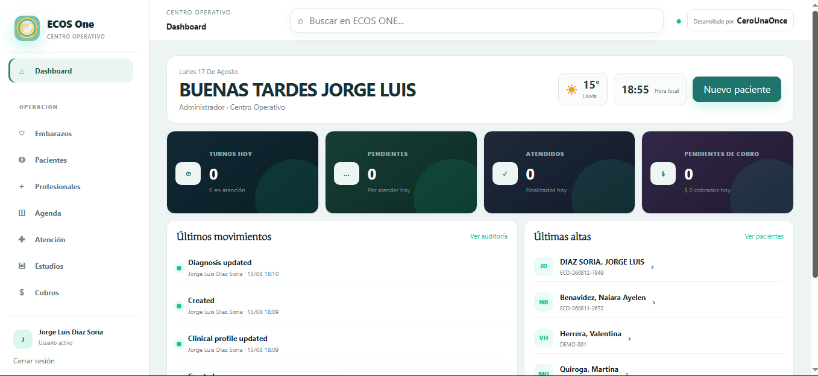Click the green dot beside Clinical profile updated
Image resolution: width=818 pixels, height=376 pixels.
pyautogui.click(x=178, y=344)
